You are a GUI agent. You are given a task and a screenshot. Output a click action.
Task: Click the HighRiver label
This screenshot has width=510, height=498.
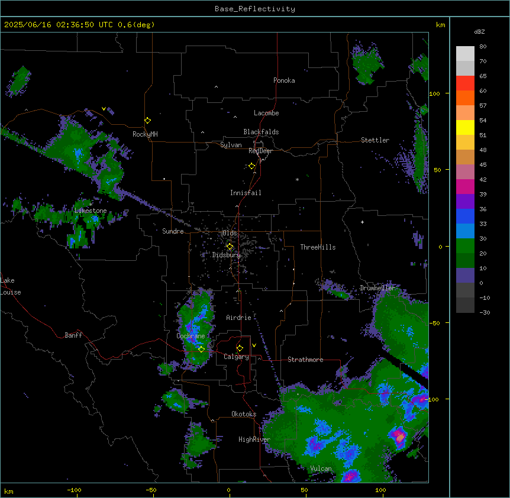click(254, 439)
